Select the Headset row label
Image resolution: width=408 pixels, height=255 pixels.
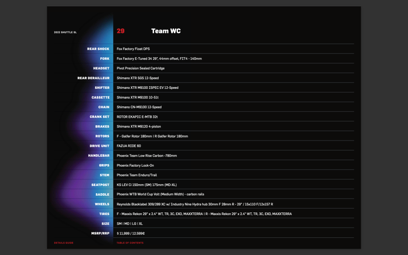101,68
